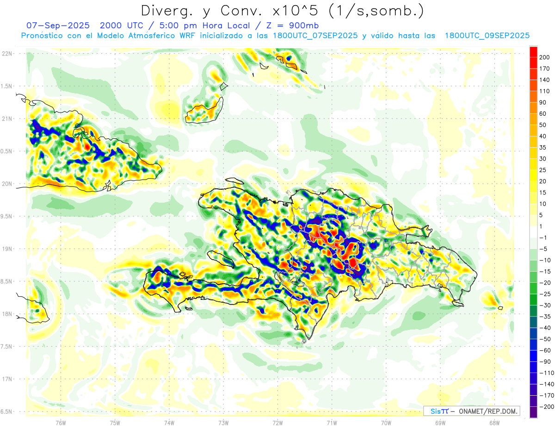Click the 21N latitude label

7,118
